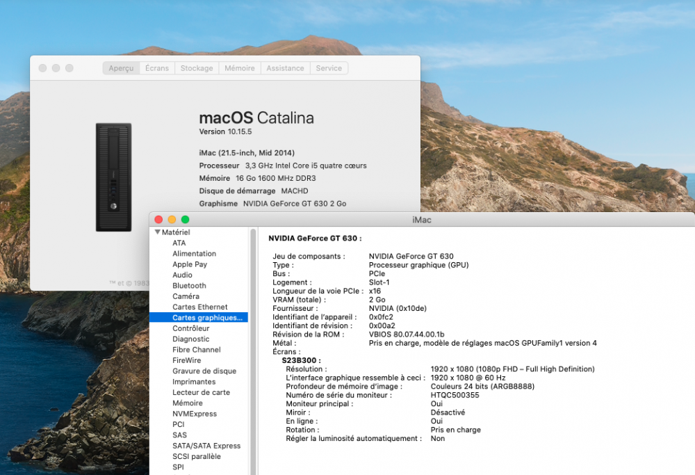
Task: Switch to the Aperçu tab
Action: (x=121, y=68)
